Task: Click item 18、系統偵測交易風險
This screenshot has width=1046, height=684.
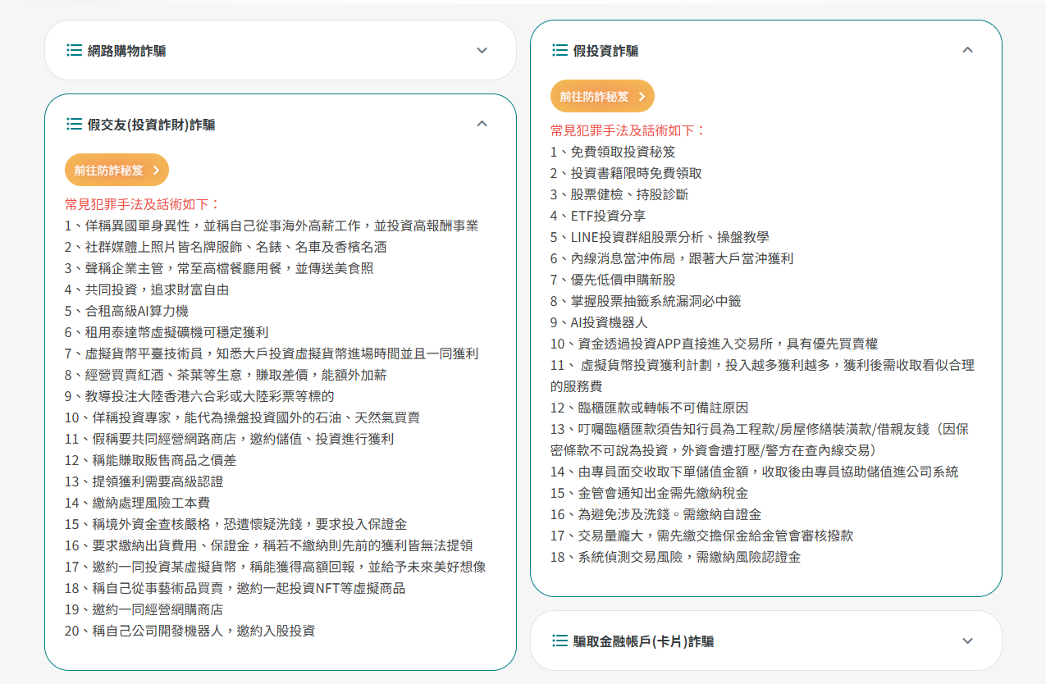Action: 675,557
